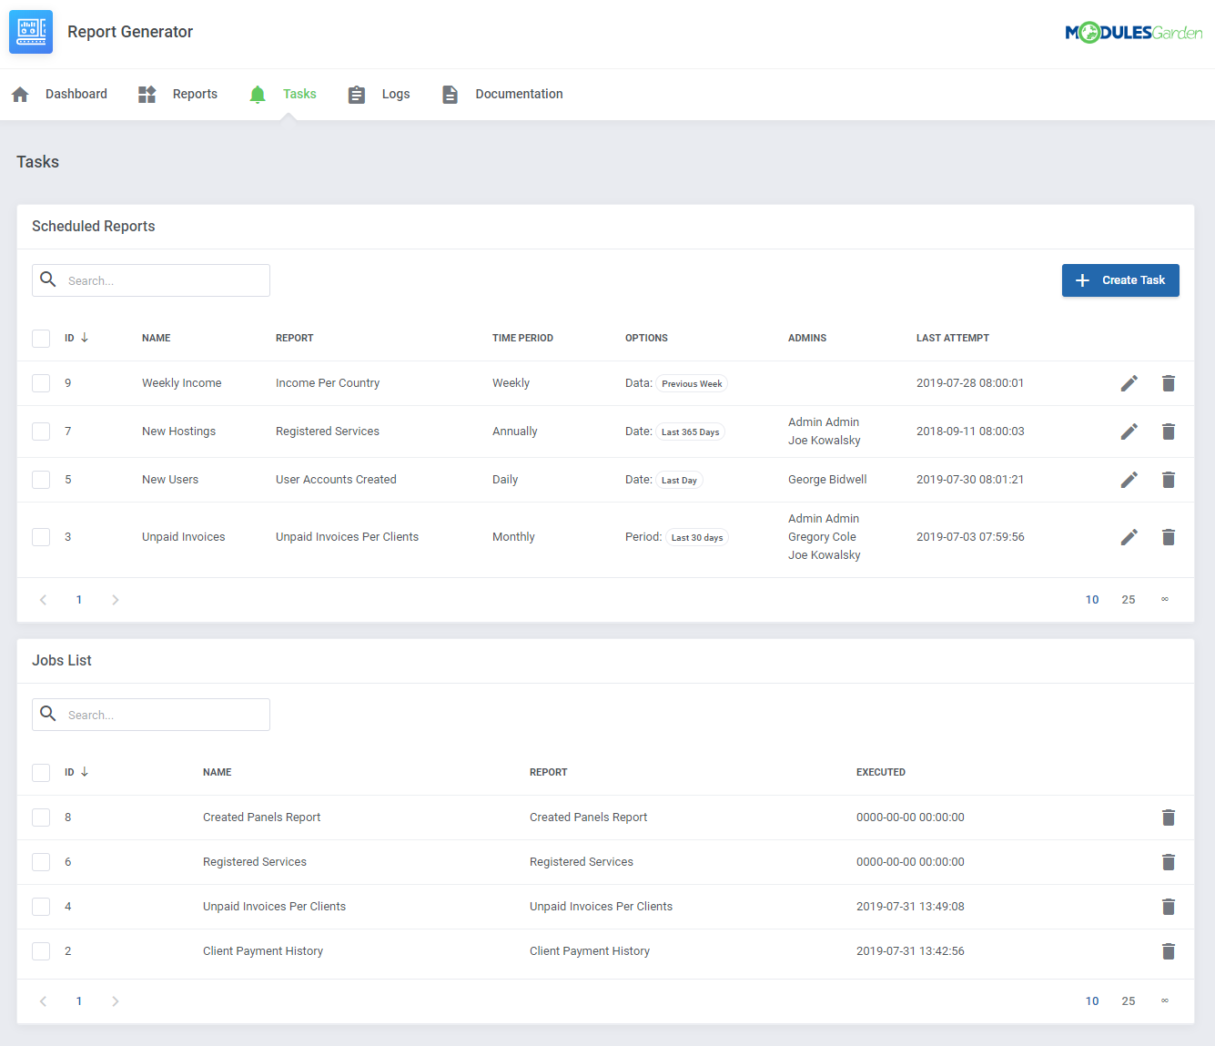Delete the Unpaid Invoices task with the trash icon
Image resolution: width=1215 pixels, height=1046 pixels.
[1169, 536]
